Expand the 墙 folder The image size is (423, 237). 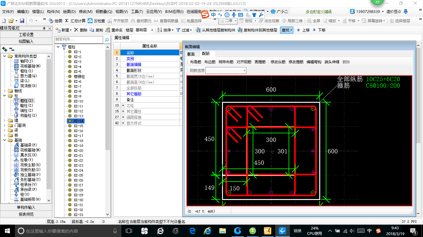tap(5, 120)
